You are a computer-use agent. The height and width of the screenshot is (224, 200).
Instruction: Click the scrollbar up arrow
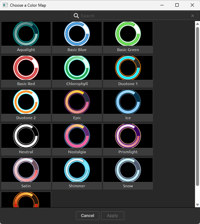(197, 24)
